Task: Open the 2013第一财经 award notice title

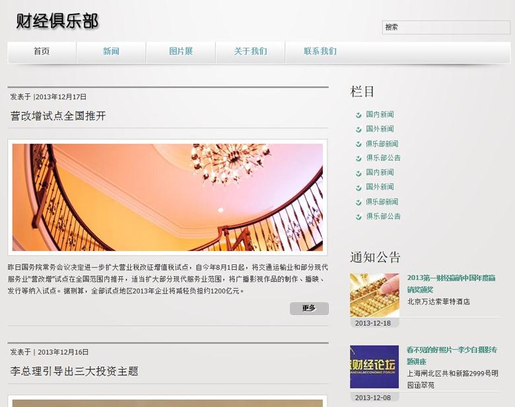Action: [451, 283]
